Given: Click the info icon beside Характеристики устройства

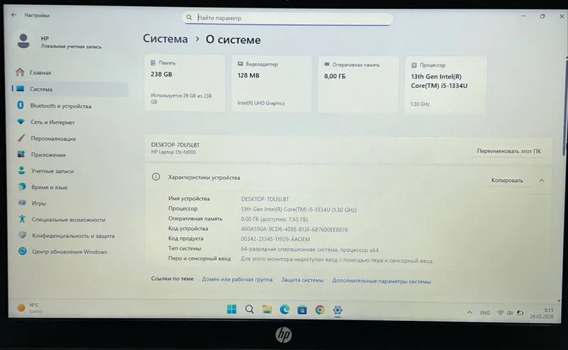Looking at the screenshot, I should 155,177.
